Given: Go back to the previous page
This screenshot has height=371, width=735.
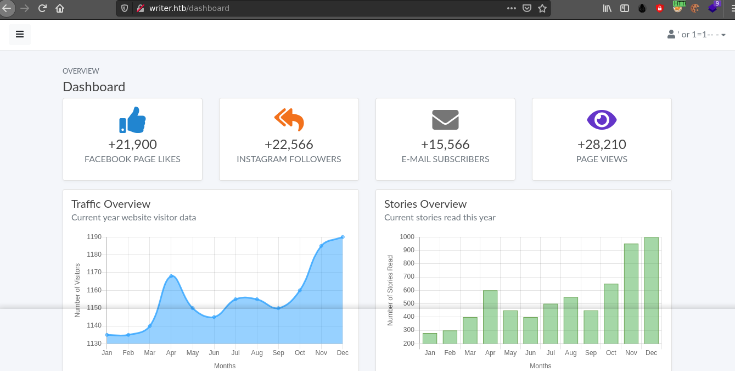Looking at the screenshot, I should click(x=7, y=8).
